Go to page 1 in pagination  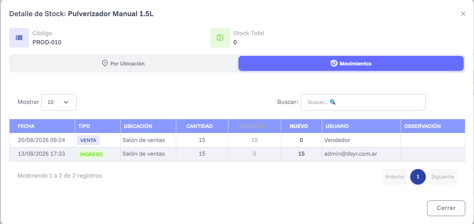tap(418, 177)
